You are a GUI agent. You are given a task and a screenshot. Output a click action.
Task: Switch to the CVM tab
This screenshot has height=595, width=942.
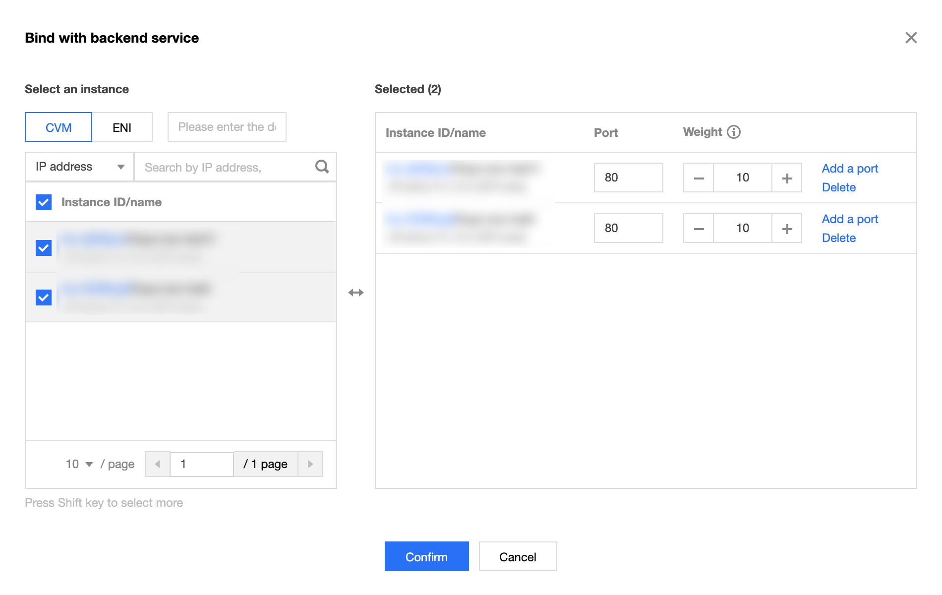coord(59,127)
